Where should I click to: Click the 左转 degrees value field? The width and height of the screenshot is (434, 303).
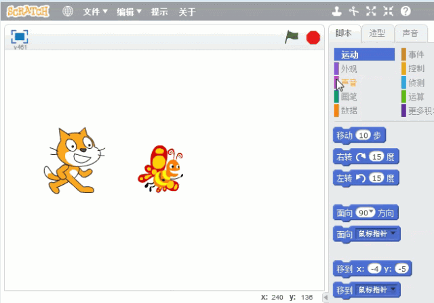(x=377, y=178)
